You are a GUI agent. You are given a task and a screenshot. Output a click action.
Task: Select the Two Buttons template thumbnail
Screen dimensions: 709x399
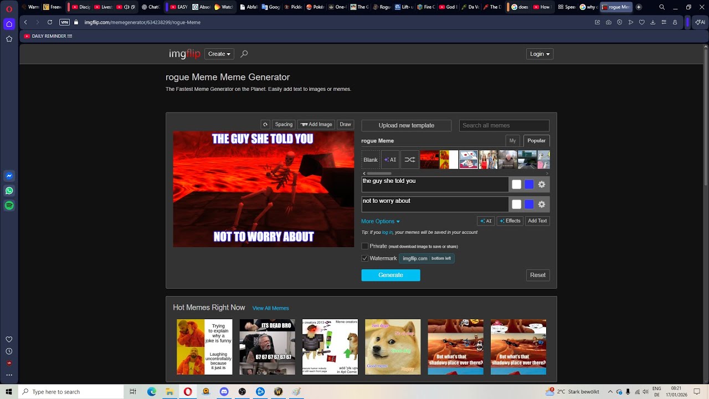[469, 160]
